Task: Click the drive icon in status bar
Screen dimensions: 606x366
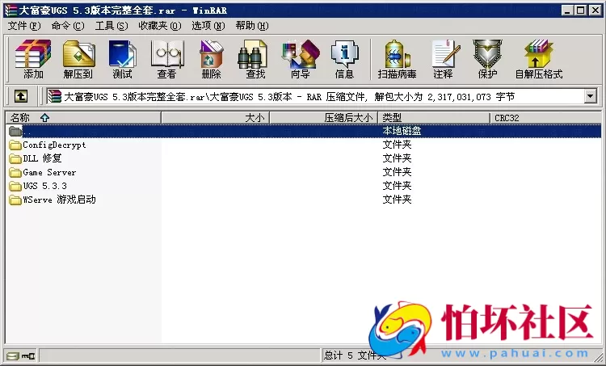Action: [13, 355]
